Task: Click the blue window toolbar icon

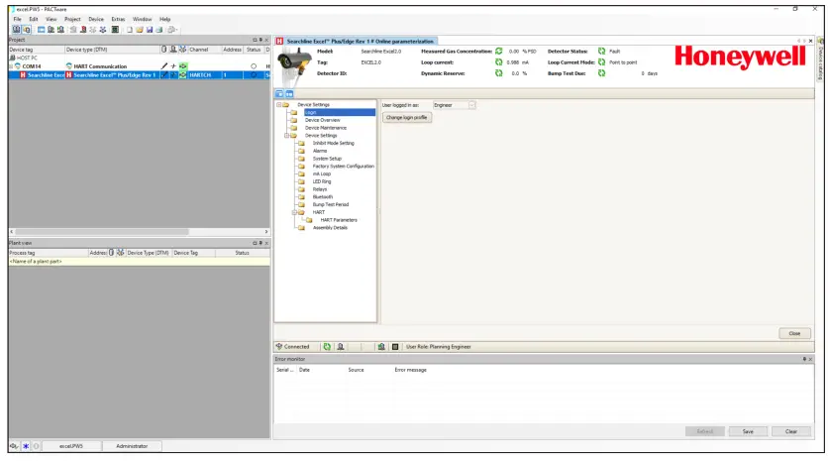Action: 41,30
